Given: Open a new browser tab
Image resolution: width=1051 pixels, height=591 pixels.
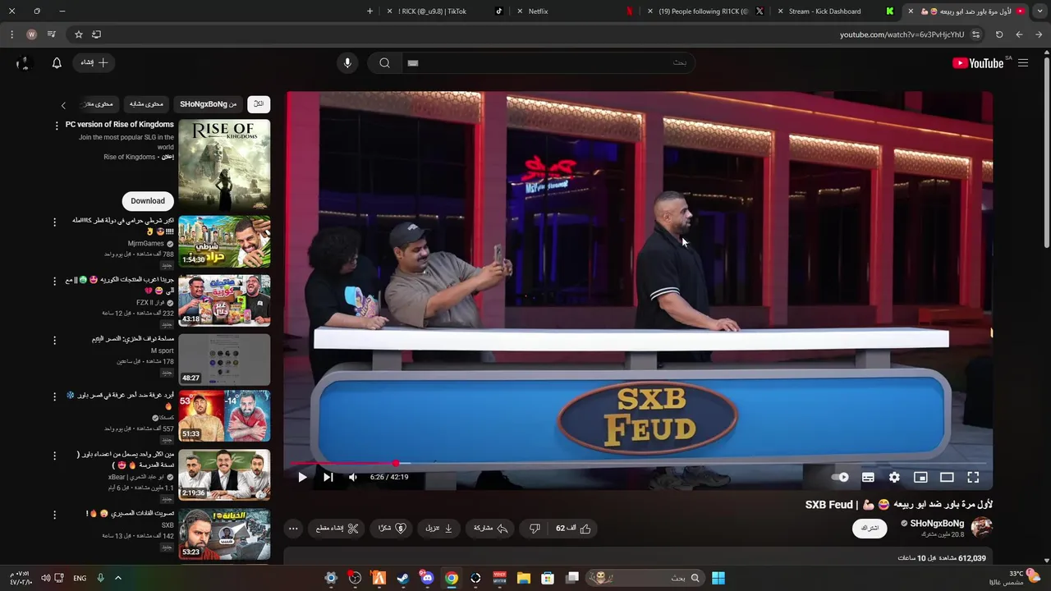Looking at the screenshot, I should pos(369,11).
